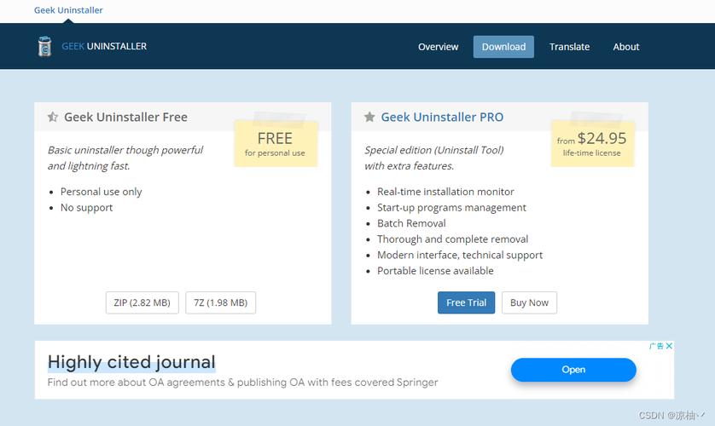
Task: Open the Overview page in the navigation
Action: tap(438, 47)
